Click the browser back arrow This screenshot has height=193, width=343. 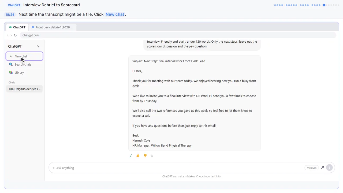point(7,35)
